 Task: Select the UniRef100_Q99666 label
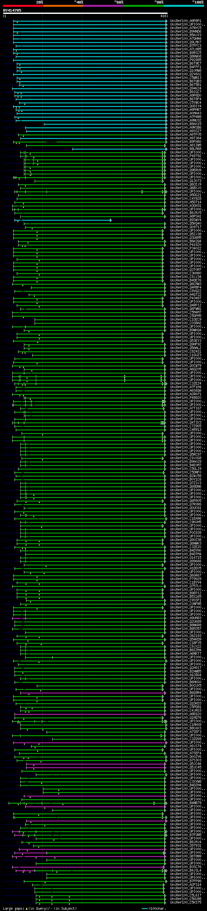tap(186, 561)
